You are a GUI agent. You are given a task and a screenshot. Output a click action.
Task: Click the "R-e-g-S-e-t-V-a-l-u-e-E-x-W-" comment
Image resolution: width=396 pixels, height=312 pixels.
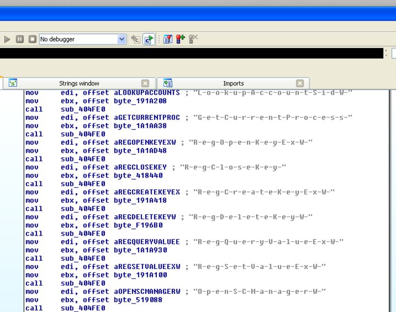259,267
